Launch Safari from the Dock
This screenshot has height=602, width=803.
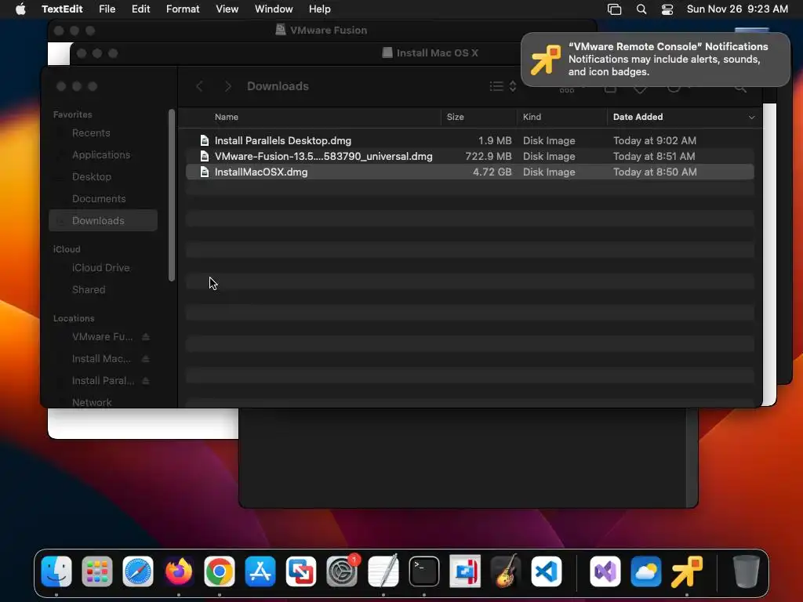click(x=138, y=571)
